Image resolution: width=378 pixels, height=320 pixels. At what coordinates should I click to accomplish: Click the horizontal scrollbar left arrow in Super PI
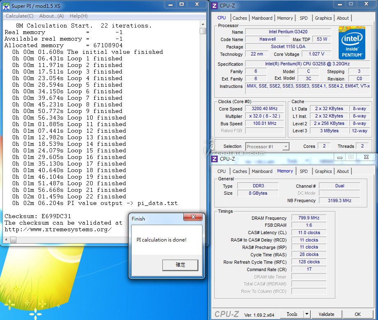(6, 240)
